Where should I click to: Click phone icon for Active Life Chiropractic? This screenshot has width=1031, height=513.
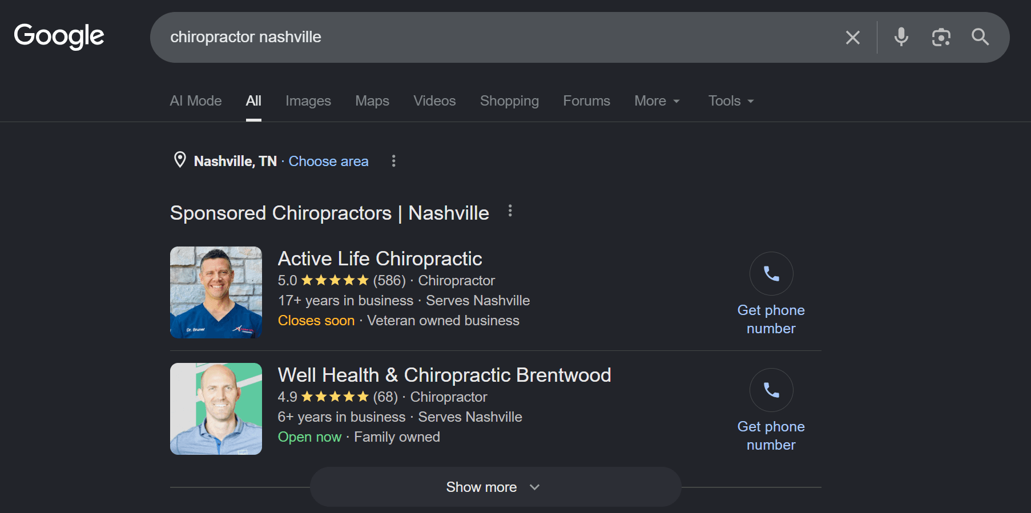point(771,274)
